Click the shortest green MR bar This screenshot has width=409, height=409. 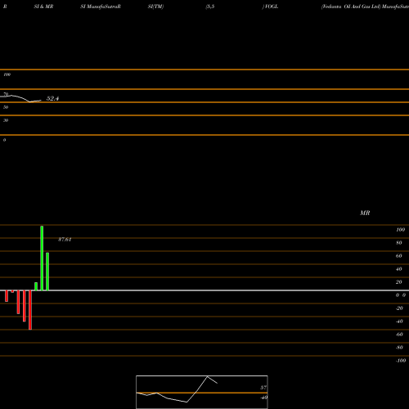coord(36,286)
